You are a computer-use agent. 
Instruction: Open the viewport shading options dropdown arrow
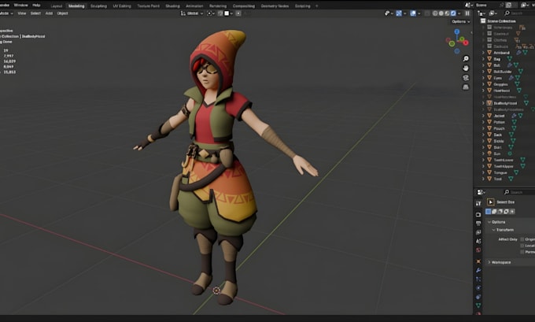point(459,13)
